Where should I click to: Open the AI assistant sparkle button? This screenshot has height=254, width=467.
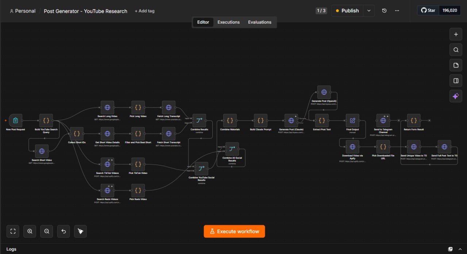point(456,96)
